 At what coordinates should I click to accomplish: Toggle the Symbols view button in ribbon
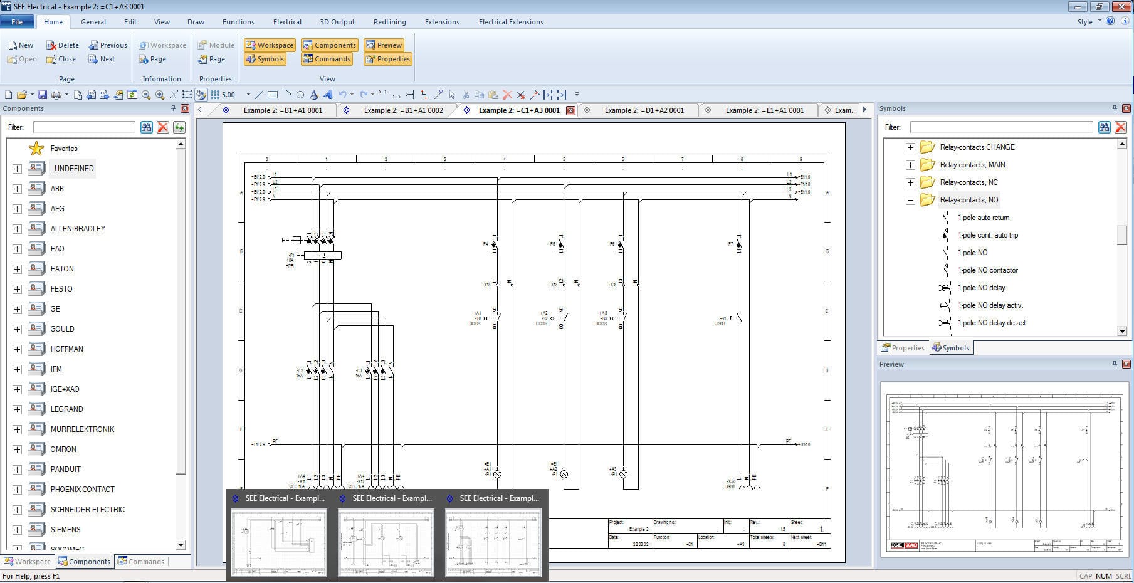265,59
